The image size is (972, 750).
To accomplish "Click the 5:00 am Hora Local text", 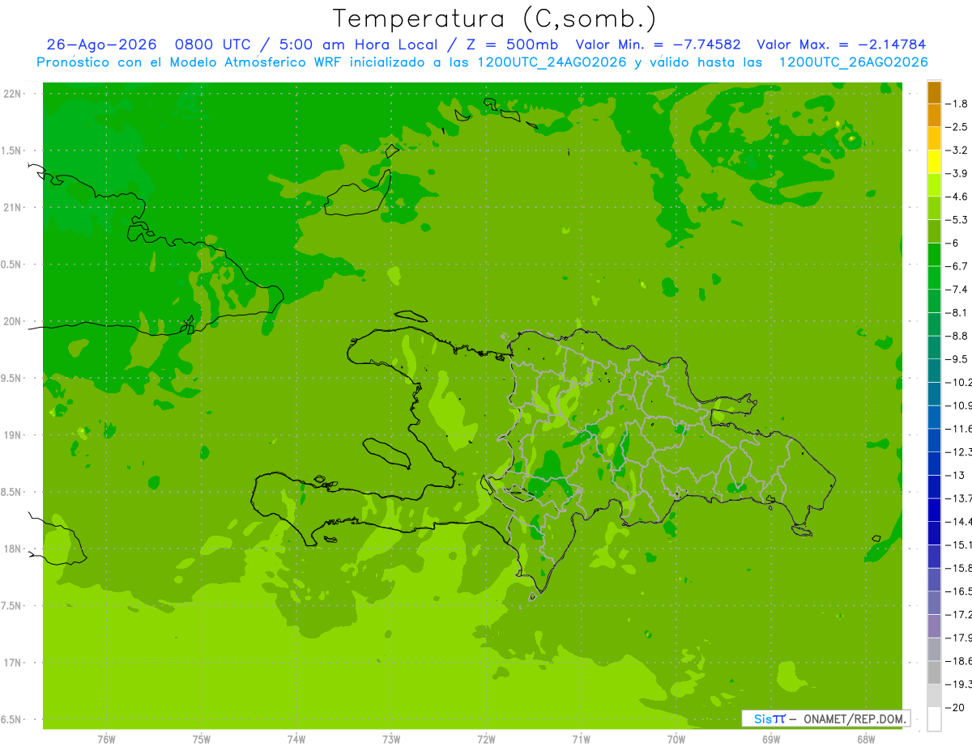I will [359, 44].
